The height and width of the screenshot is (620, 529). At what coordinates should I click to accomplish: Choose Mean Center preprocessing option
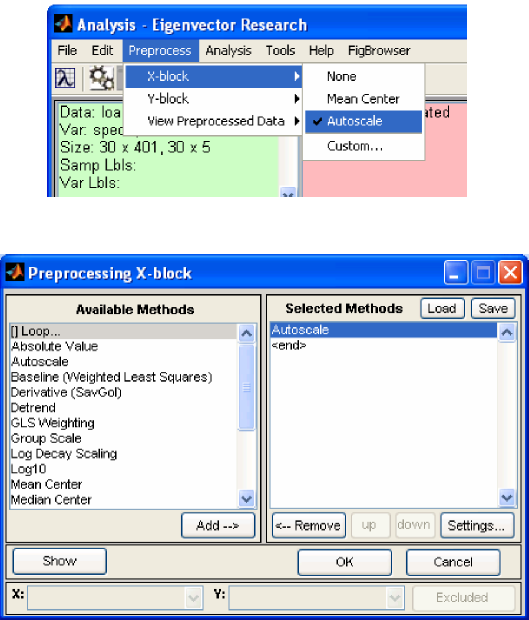(x=363, y=98)
